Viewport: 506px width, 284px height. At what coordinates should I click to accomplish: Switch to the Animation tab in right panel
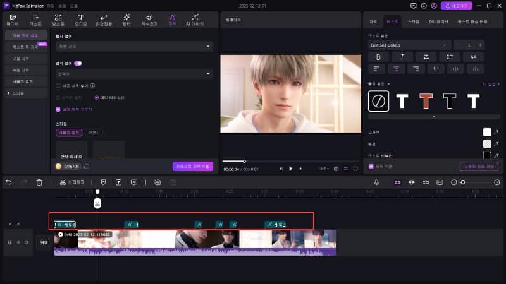(438, 21)
